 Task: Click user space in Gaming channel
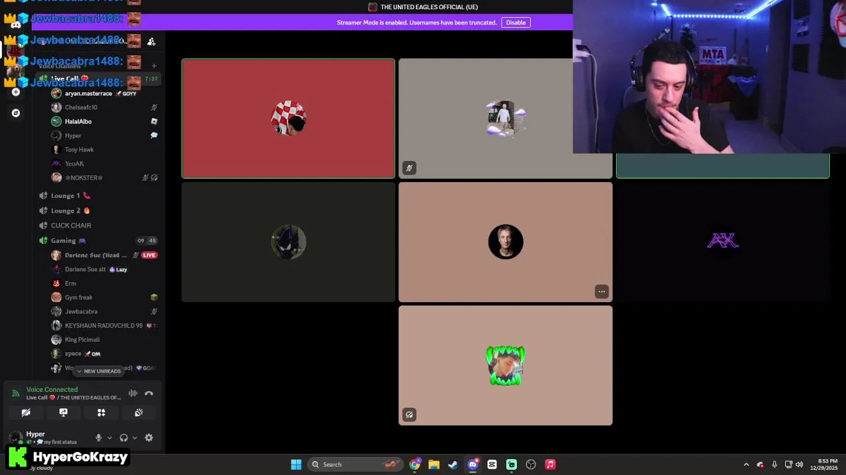coord(104,354)
